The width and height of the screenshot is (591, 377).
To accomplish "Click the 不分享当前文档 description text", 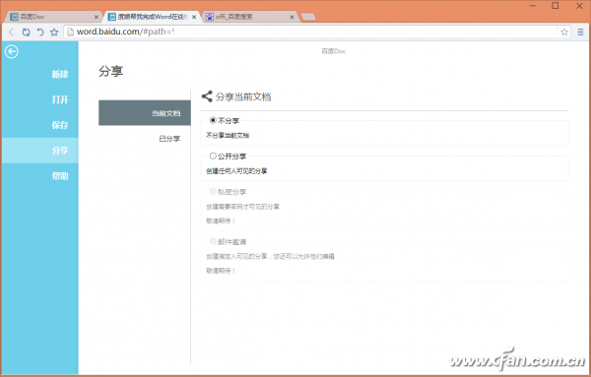I will coord(228,135).
